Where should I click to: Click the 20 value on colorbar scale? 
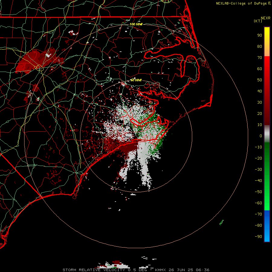pos(260,113)
